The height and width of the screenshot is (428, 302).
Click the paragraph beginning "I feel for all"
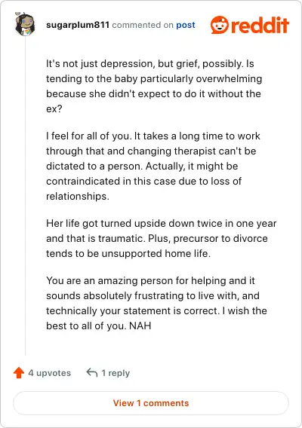(x=153, y=166)
